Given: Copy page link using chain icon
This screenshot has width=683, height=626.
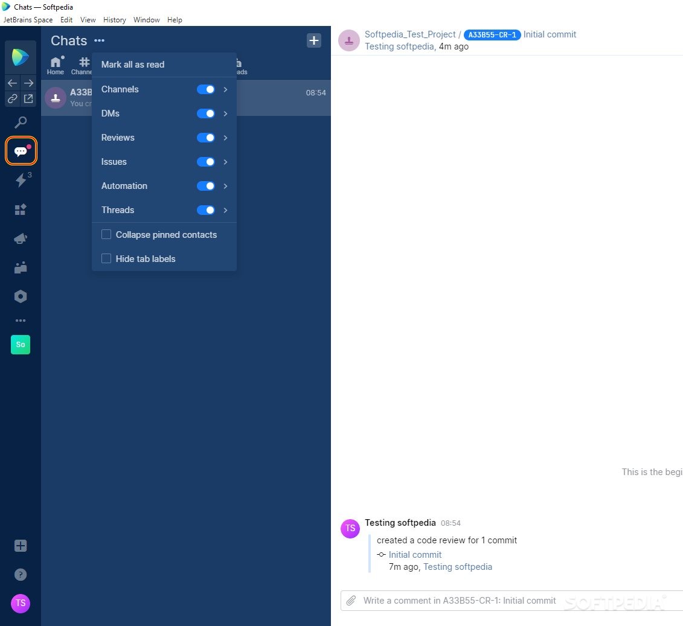Looking at the screenshot, I should click(13, 99).
